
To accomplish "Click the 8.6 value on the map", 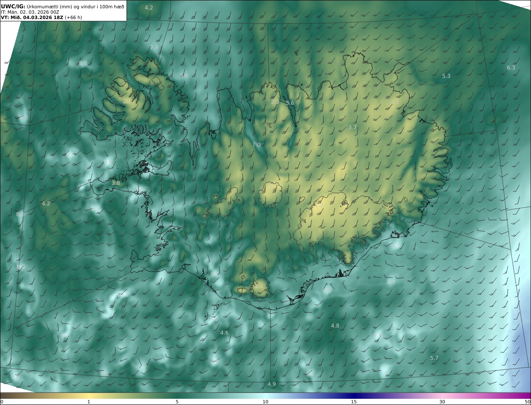I will tap(20, 215).
